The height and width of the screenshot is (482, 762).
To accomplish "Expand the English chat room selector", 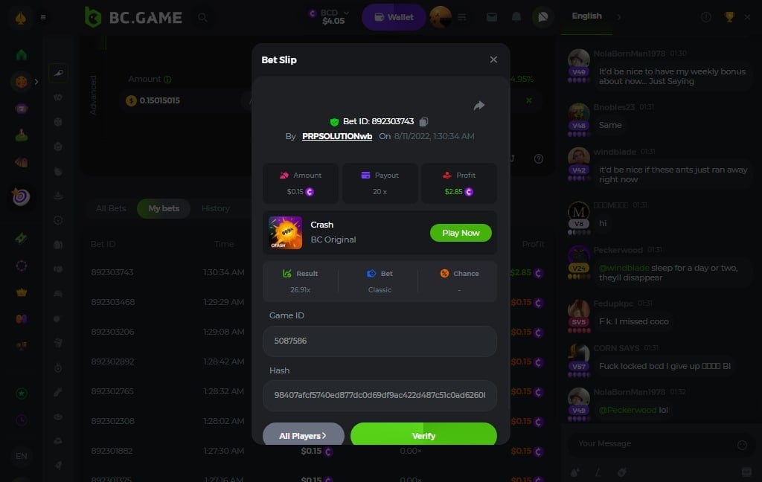I will 618,17.
